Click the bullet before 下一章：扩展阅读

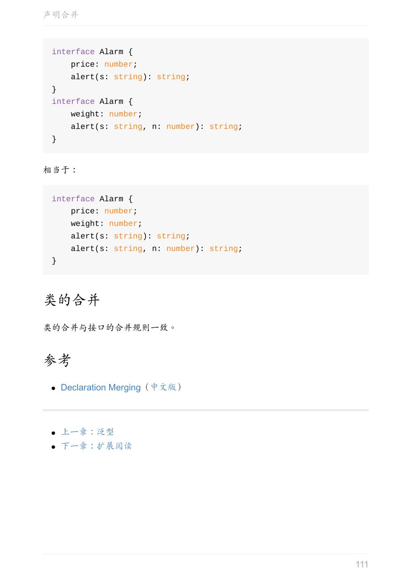pos(53,447)
